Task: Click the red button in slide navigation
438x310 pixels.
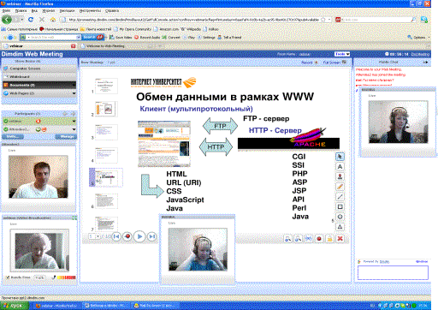Action: point(127,236)
